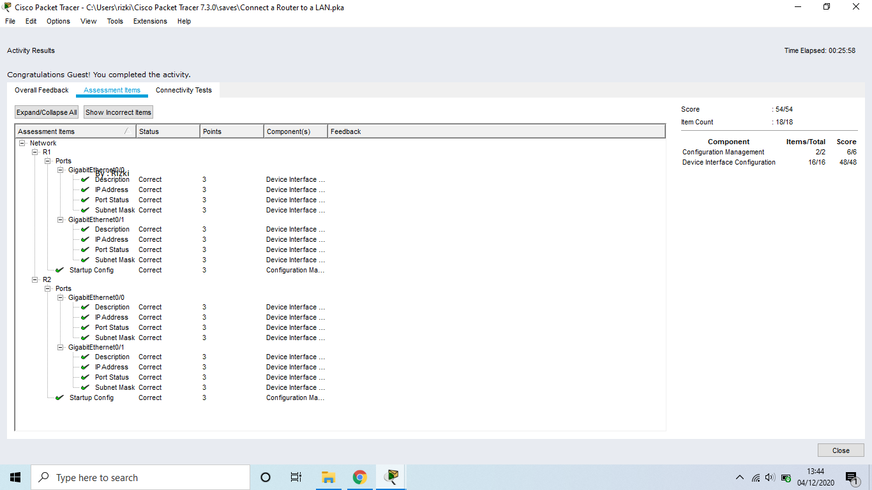The height and width of the screenshot is (490, 872).
Task: Click checkmark beside R1 Gig0/1 Port Status
Action: [86, 249]
